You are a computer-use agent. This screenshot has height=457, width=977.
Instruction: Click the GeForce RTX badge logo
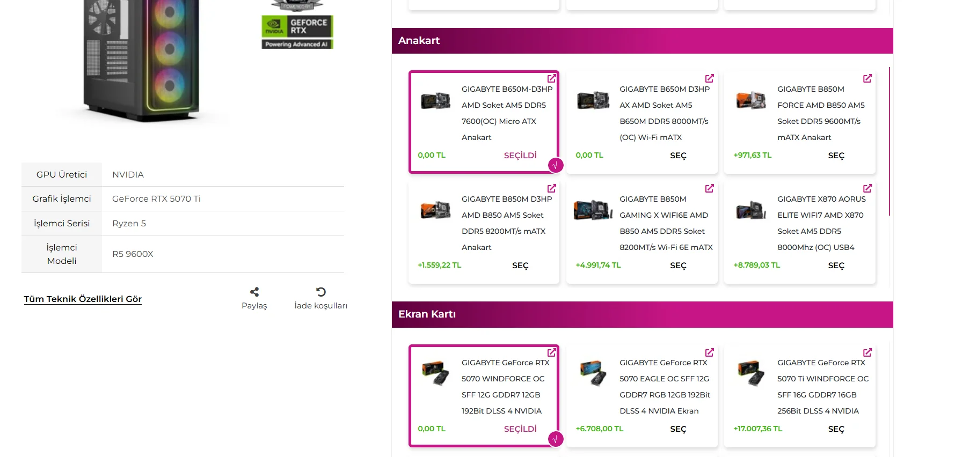click(297, 32)
